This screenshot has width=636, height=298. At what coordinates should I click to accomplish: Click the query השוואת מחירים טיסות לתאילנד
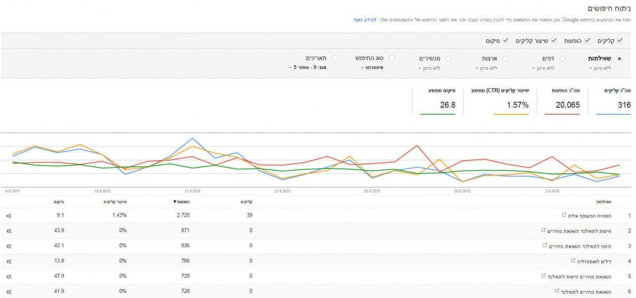coord(579,276)
